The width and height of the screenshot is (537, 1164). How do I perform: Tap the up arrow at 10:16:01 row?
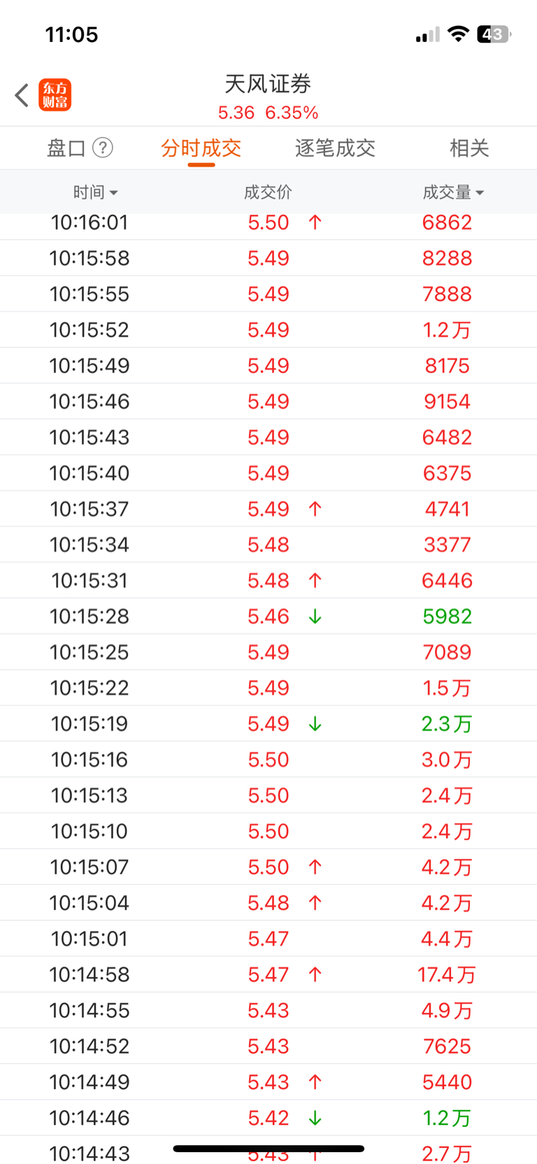(x=315, y=223)
